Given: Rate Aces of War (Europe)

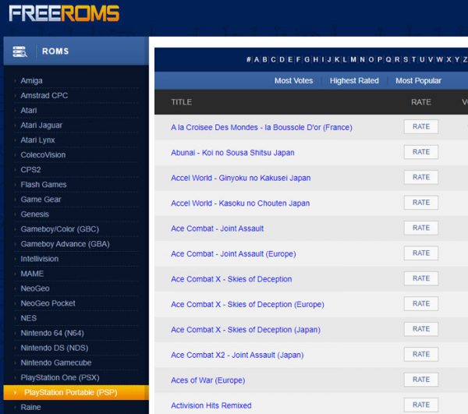Looking at the screenshot, I should pyautogui.click(x=421, y=380).
